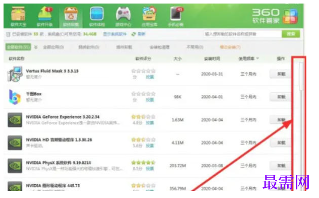Click the star rating of NVIDIA GeForce Experience
The height and width of the screenshot is (198, 319).
coord(143,117)
